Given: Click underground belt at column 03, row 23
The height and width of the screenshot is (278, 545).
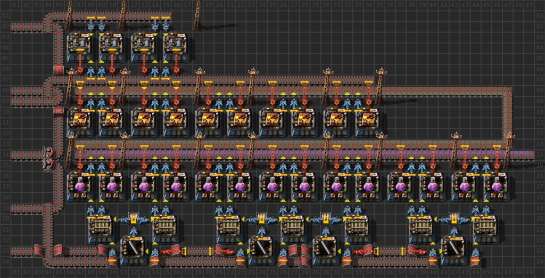Looking at the screenshot, I should pyautogui.click(x=37, y=250).
